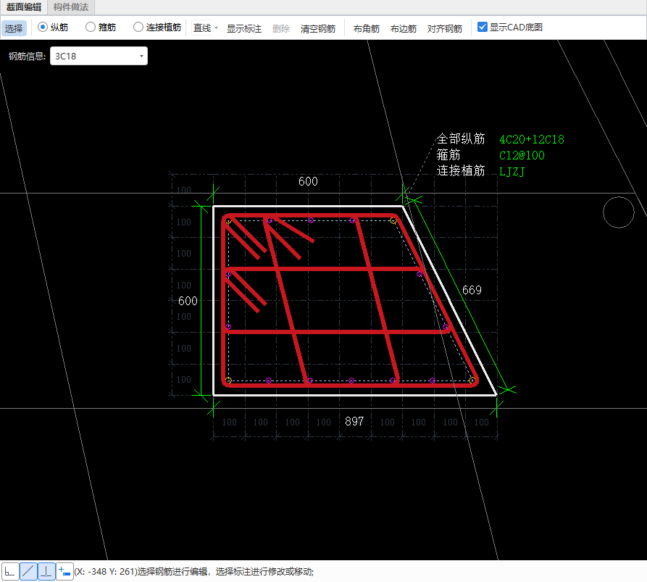Image resolution: width=647 pixels, height=582 pixels.
Task: Click the white CAD circle on the right
Action: coord(619,212)
